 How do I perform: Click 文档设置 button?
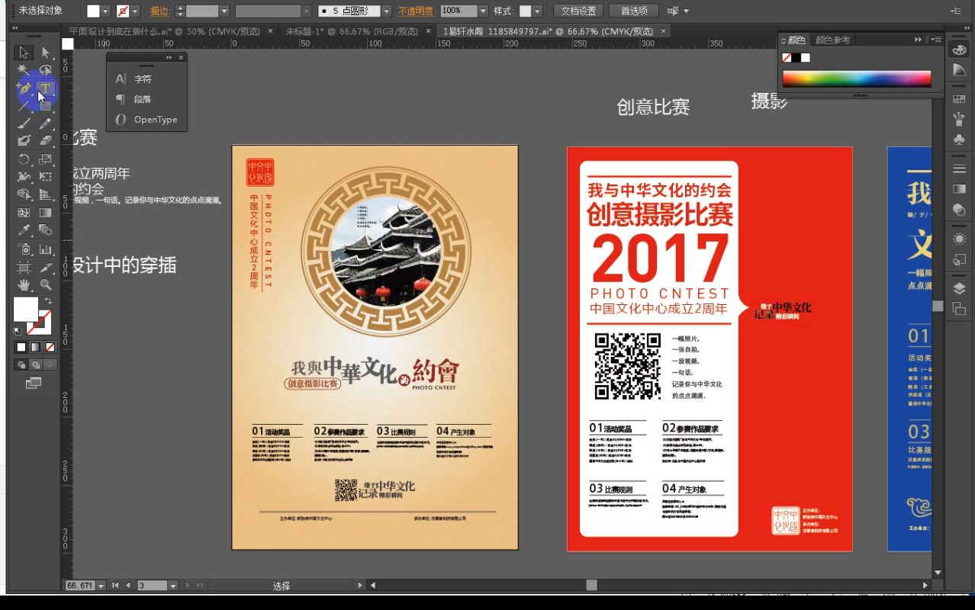click(x=578, y=11)
